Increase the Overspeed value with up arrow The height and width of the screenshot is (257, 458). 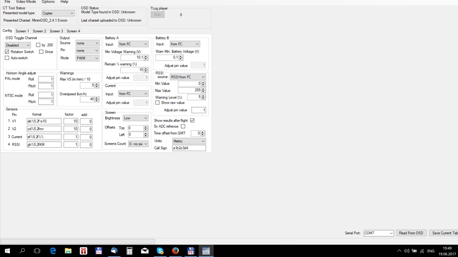(97, 98)
